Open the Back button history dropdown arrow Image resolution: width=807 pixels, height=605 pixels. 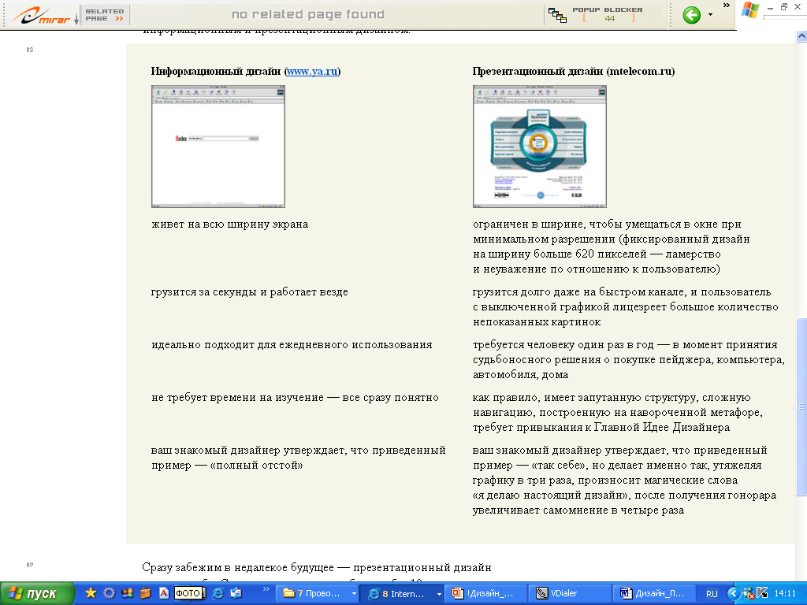[x=710, y=15]
